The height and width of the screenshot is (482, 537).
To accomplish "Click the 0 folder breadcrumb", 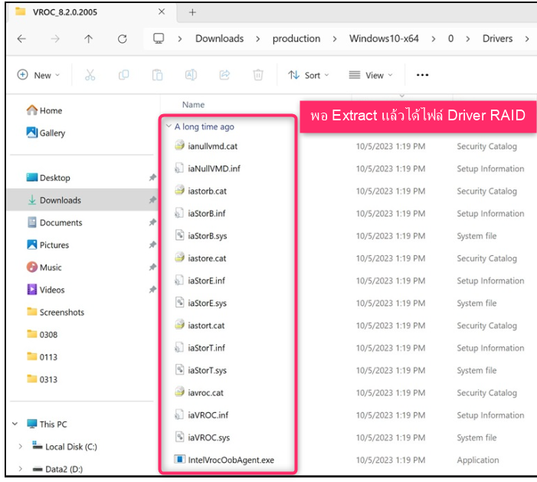I will 450,39.
